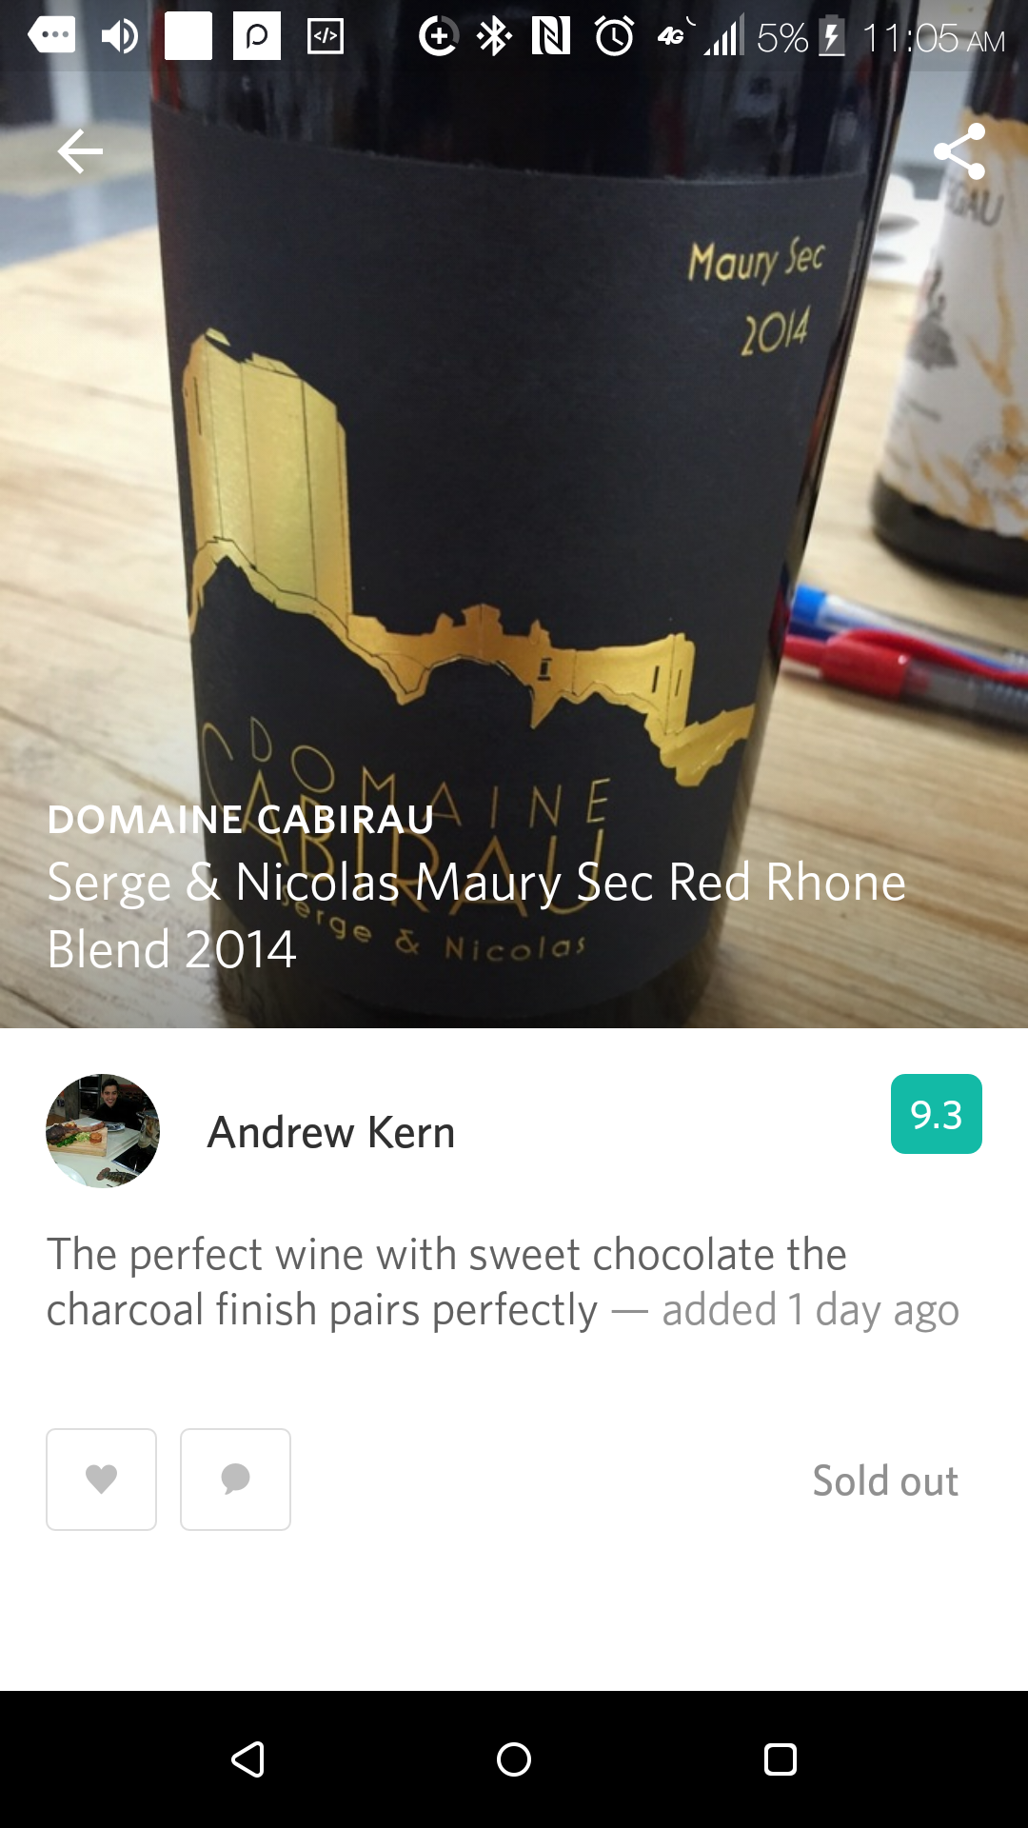Screen dimensions: 1028x1828
Task: Tap the NFC status bar icon
Action: 551,37
